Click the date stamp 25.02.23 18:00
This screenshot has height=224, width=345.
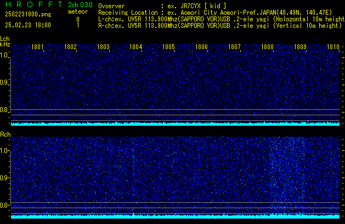[28, 25]
